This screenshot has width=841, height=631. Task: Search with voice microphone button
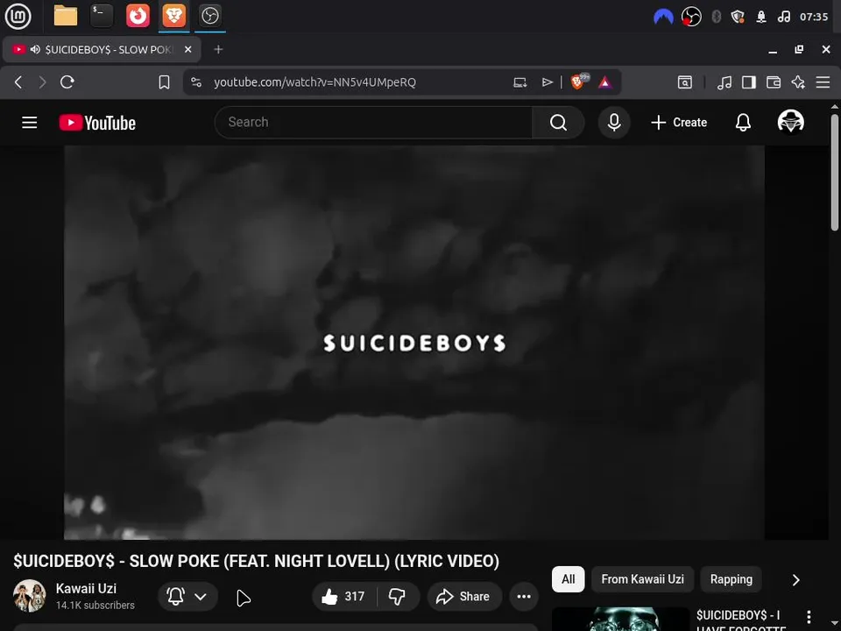(x=614, y=123)
